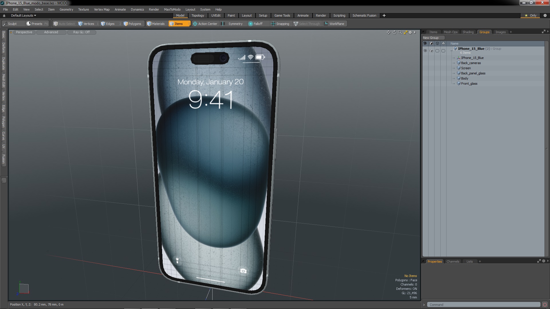Viewport: 550px width, 309px height.
Task: Click the viewport maximize arrows icon
Action: 405,32
